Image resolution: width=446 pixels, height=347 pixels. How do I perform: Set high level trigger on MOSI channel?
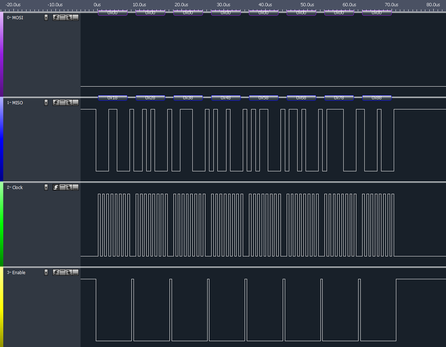coord(62,17)
